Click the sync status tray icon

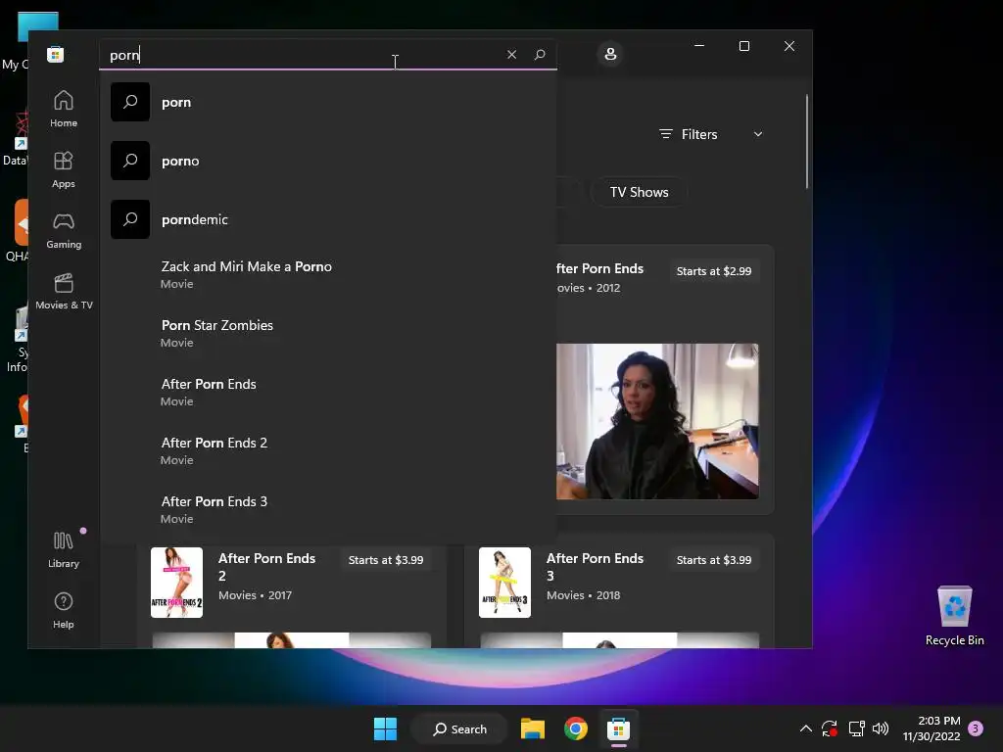pos(830,728)
